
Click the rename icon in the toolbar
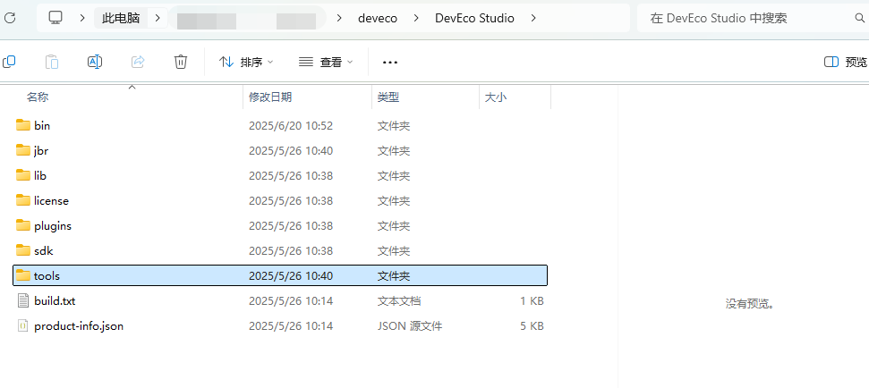(95, 62)
